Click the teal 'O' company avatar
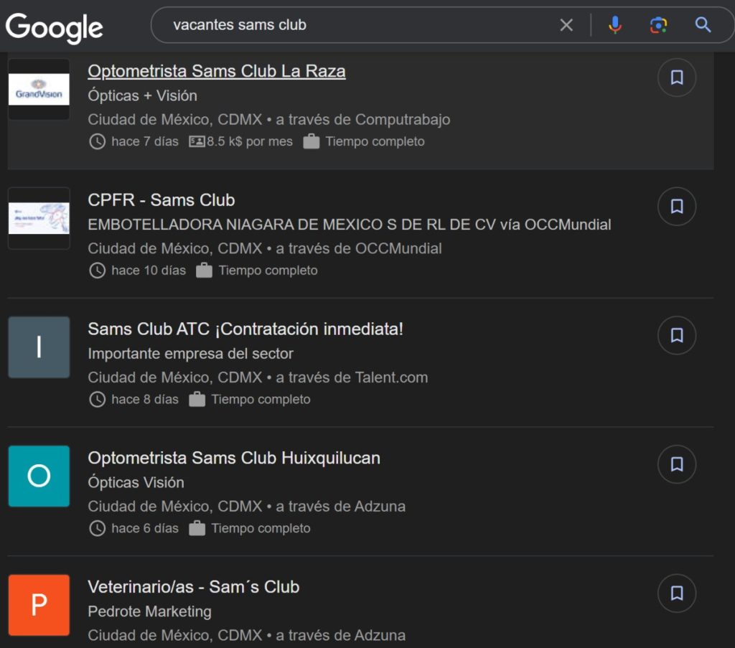 coord(39,476)
